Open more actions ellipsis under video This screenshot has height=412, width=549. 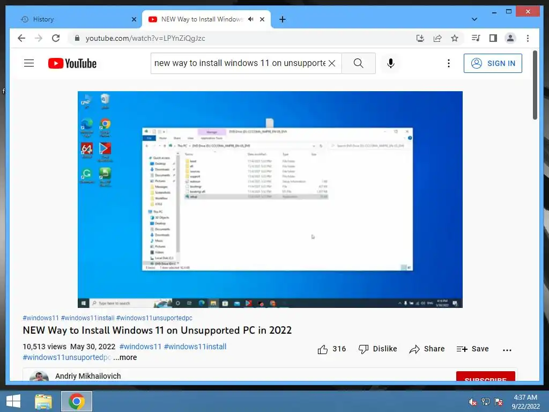point(507,350)
